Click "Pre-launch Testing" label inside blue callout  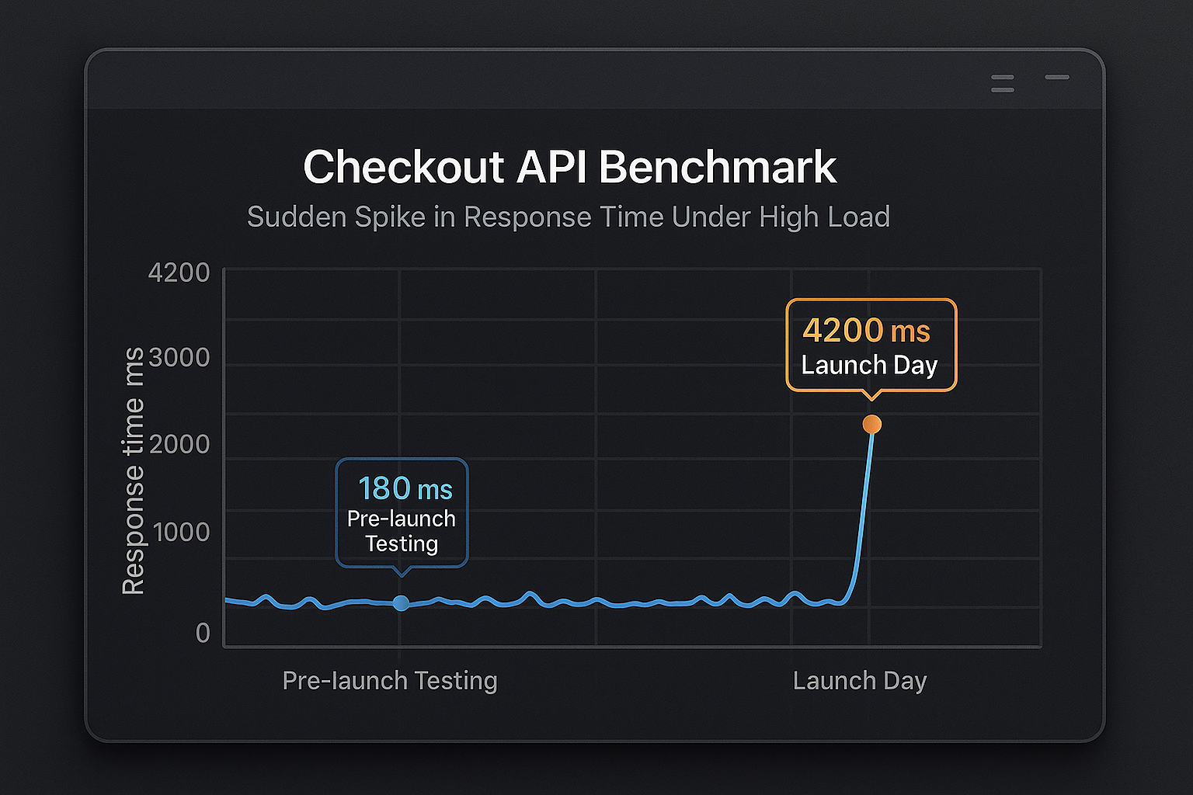(x=402, y=531)
